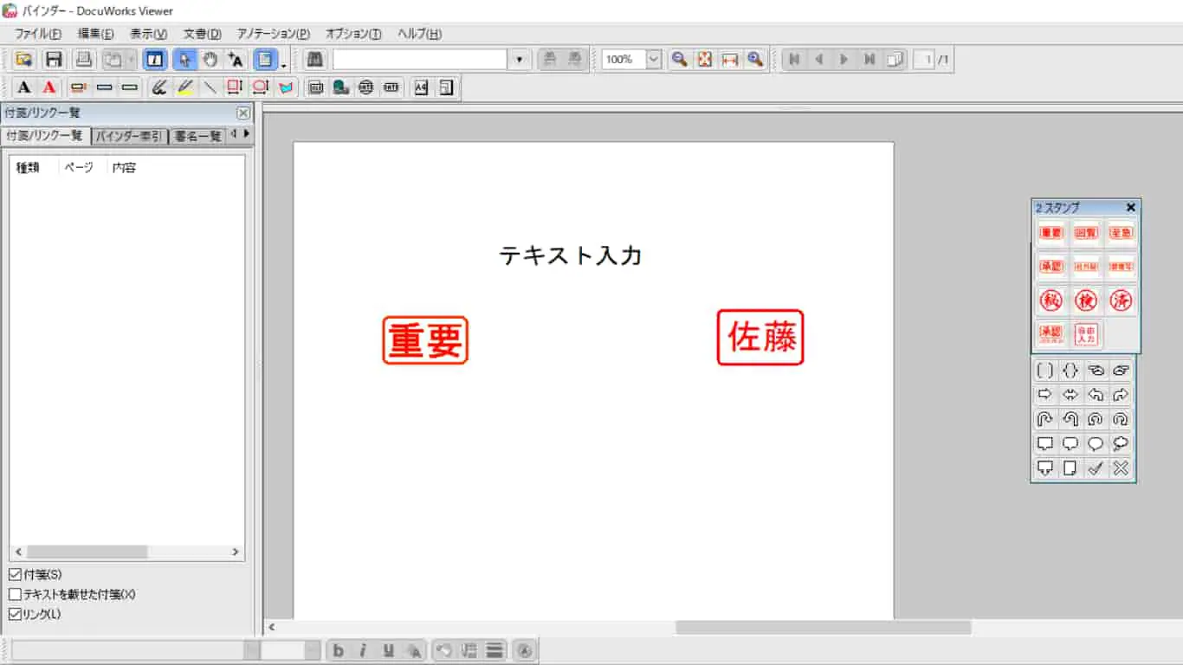Open the ファイル(F) menu
The width and height of the screenshot is (1183, 665).
[37, 34]
